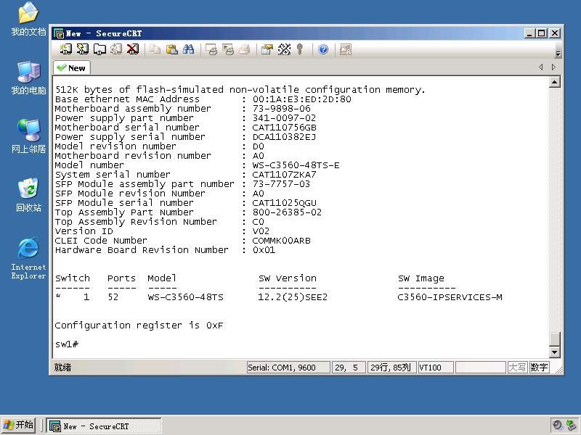This screenshot has height=435, width=581.
Task: Maximize the SecureCRT window
Action: (541, 33)
